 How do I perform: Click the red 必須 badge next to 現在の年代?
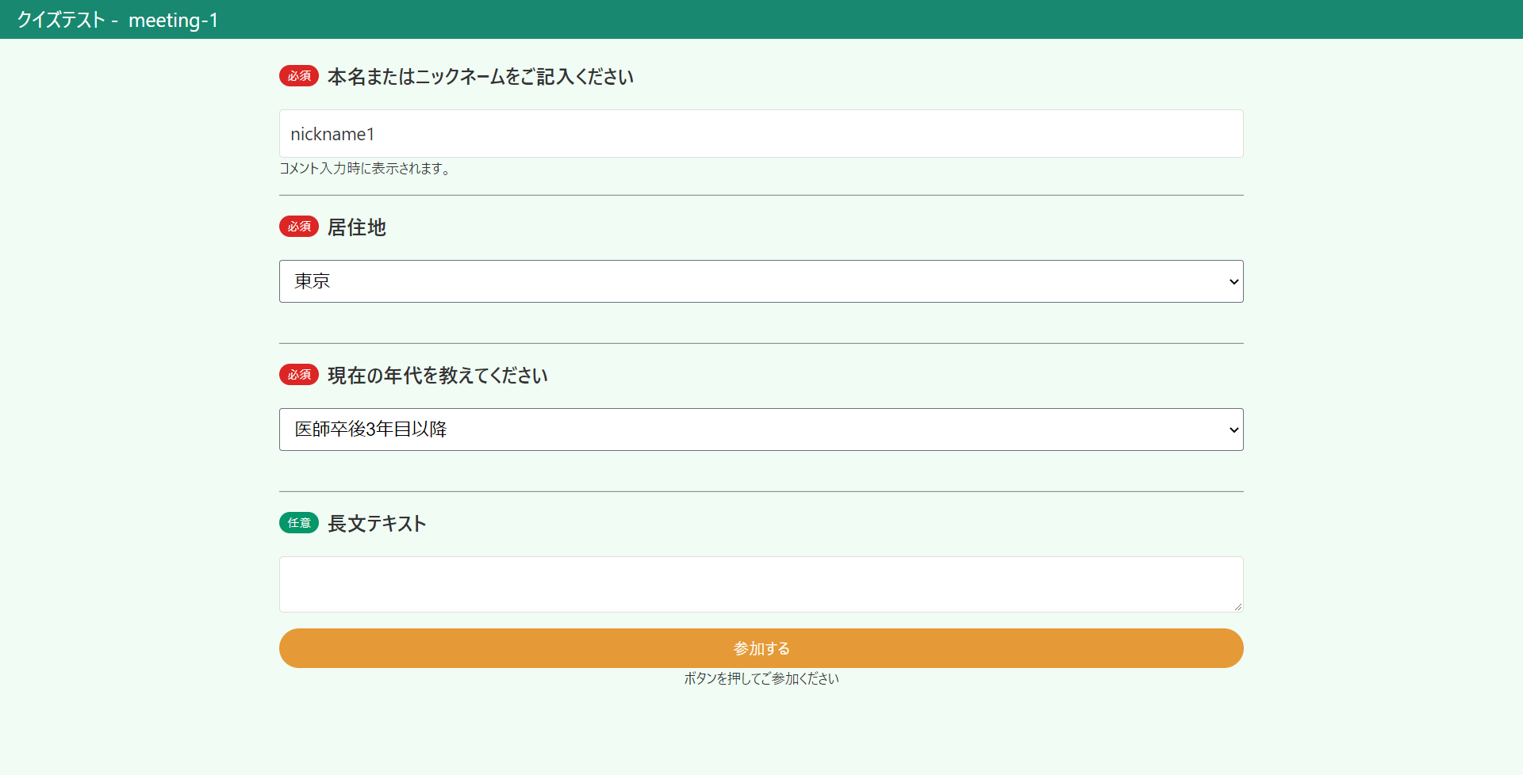[x=299, y=375]
